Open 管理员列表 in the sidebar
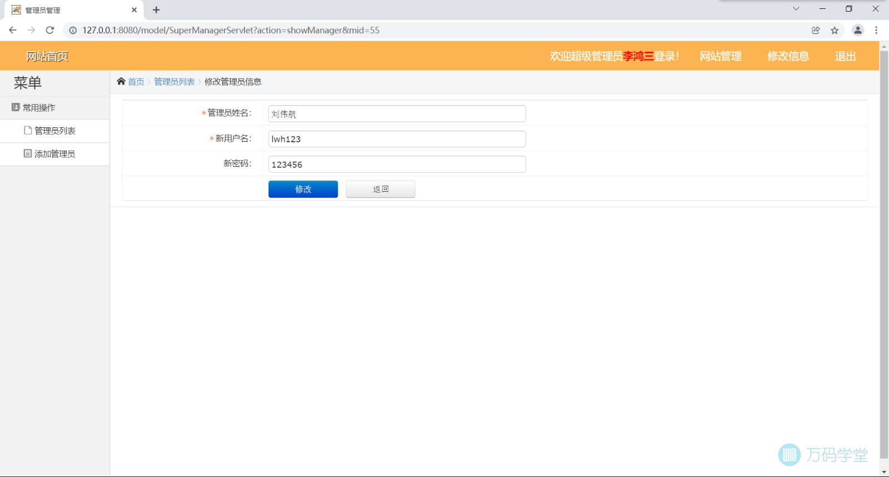 pos(54,131)
